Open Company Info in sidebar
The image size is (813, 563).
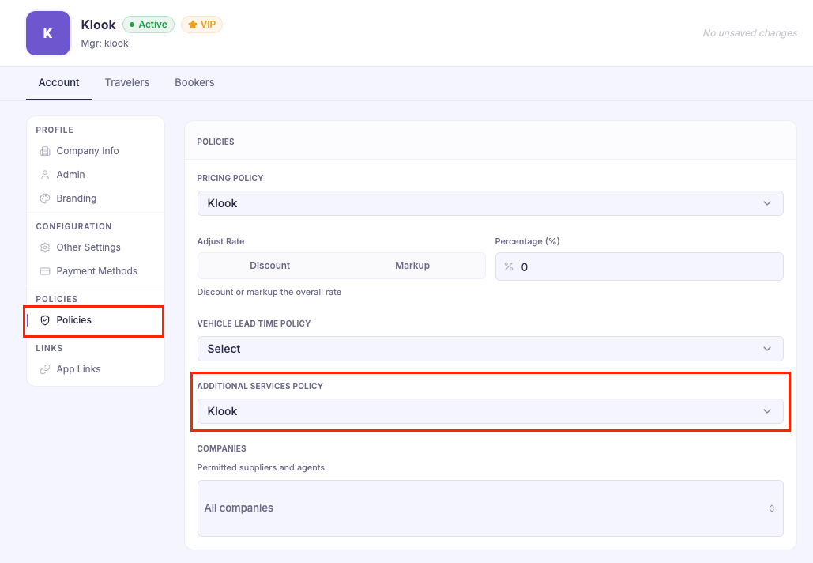click(96, 151)
